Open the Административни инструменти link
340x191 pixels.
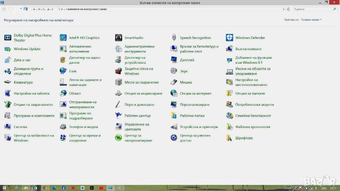coord(139,49)
